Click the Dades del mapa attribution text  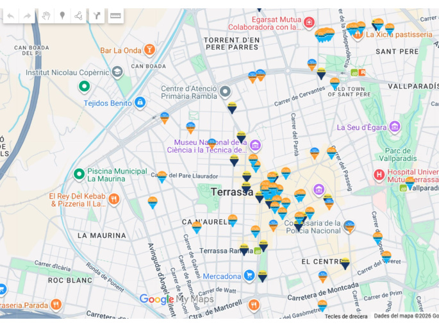coord(406,316)
